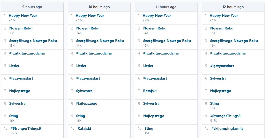Click Najlepszego in the 9 hours ago column
This screenshot has height=138, width=265.
point(20,91)
